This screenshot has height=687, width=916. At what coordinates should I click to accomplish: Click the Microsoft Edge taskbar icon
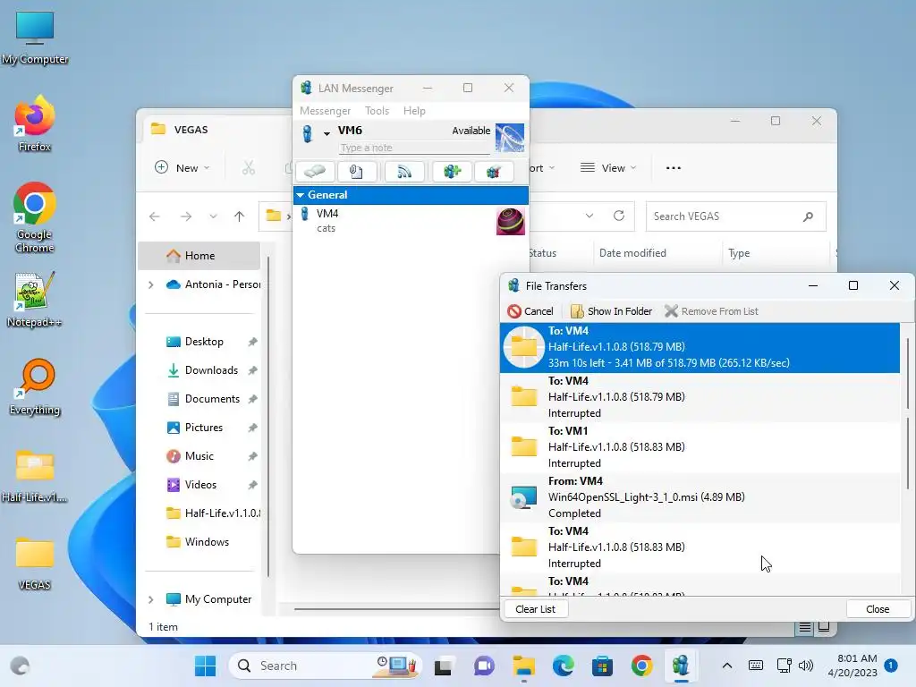tap(564, 666)
